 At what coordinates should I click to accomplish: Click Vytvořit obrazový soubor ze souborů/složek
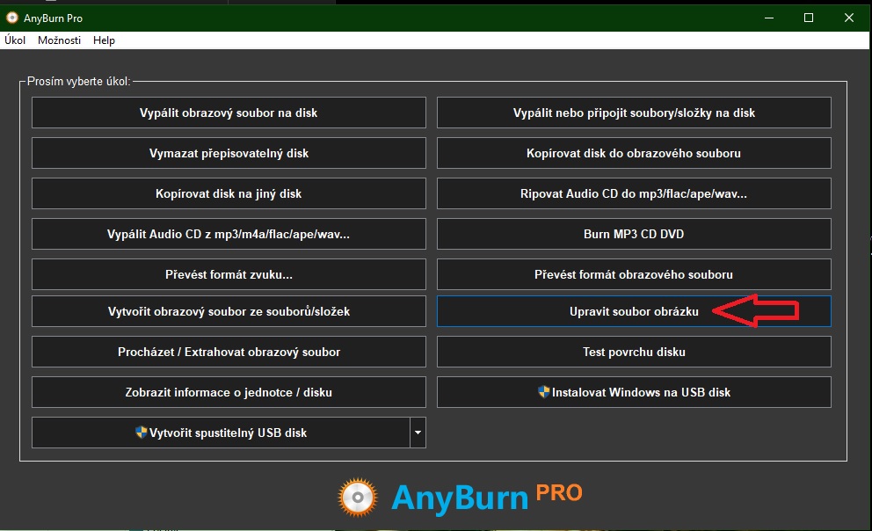pos(229,311)
